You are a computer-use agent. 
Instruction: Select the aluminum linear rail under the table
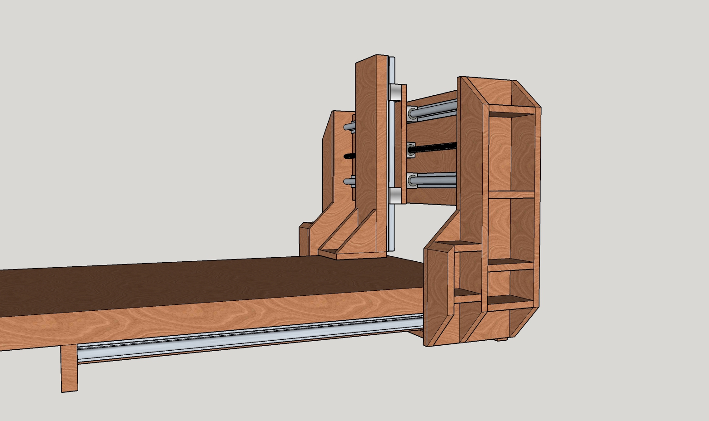click(x=250, y=338)
